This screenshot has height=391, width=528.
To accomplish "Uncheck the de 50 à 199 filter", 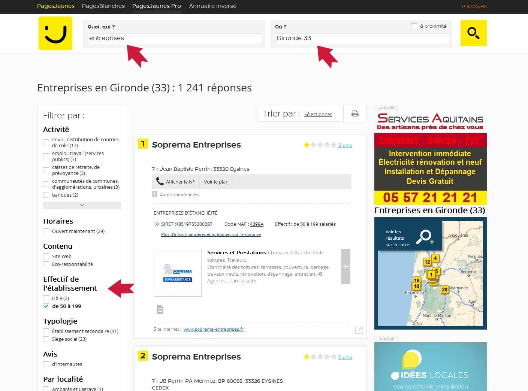I will tap(46, 306).
